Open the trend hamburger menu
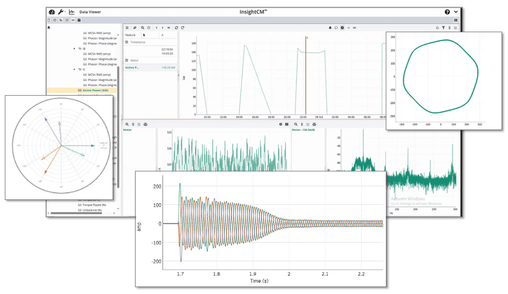 point(127,27)
